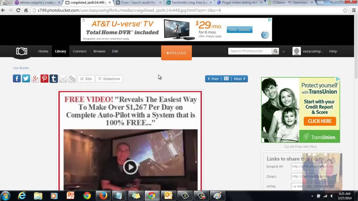Select the HTML code field
The height and width of the screenshot is (201, 358).
(x=313, y=186)
